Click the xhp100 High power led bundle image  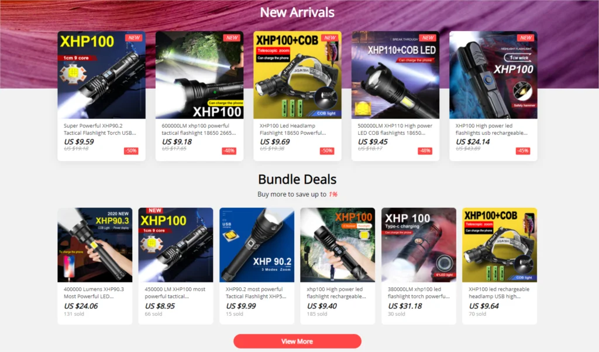point(338,245)
